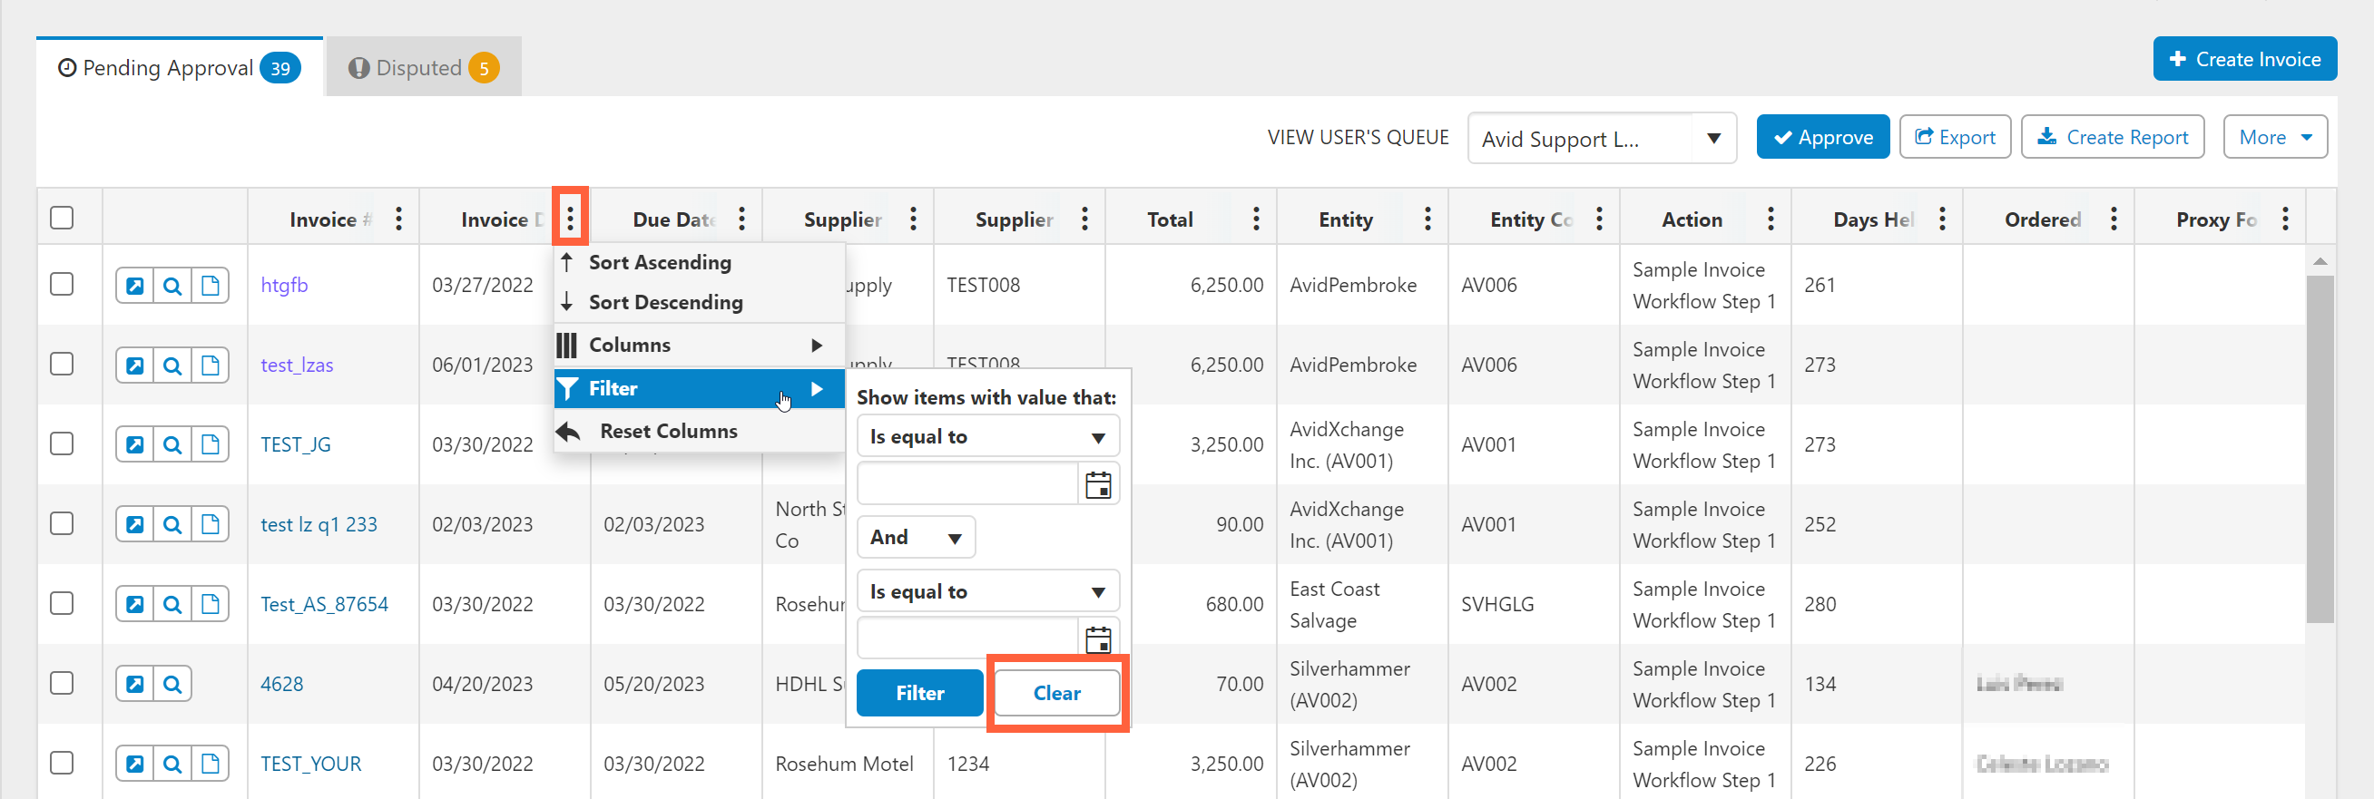Click the first date filter input field
This screenshot has width=2374, height=799.
point(967,485)
